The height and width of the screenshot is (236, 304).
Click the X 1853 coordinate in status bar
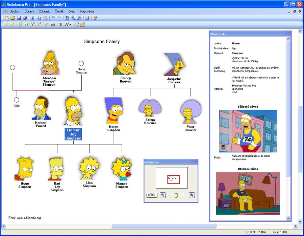(250, 232)
